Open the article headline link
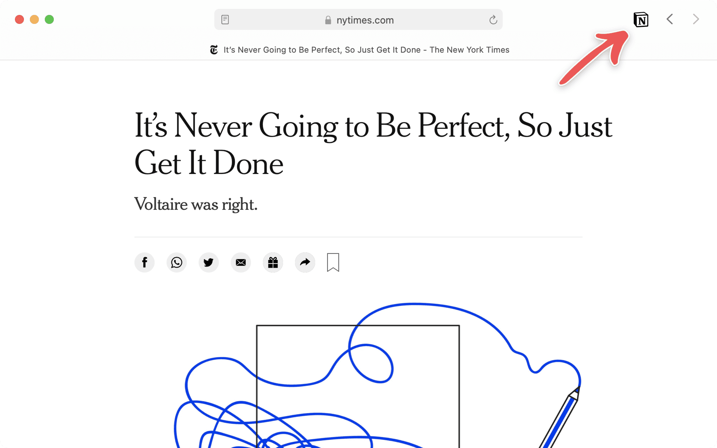Viewport: 717px width, 448px height. (373, 144)
